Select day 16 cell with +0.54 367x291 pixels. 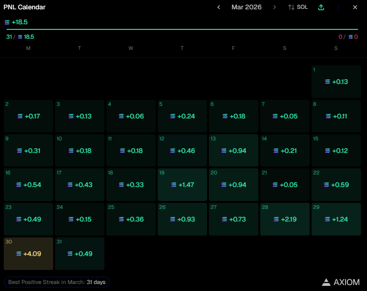click(28, 185)
